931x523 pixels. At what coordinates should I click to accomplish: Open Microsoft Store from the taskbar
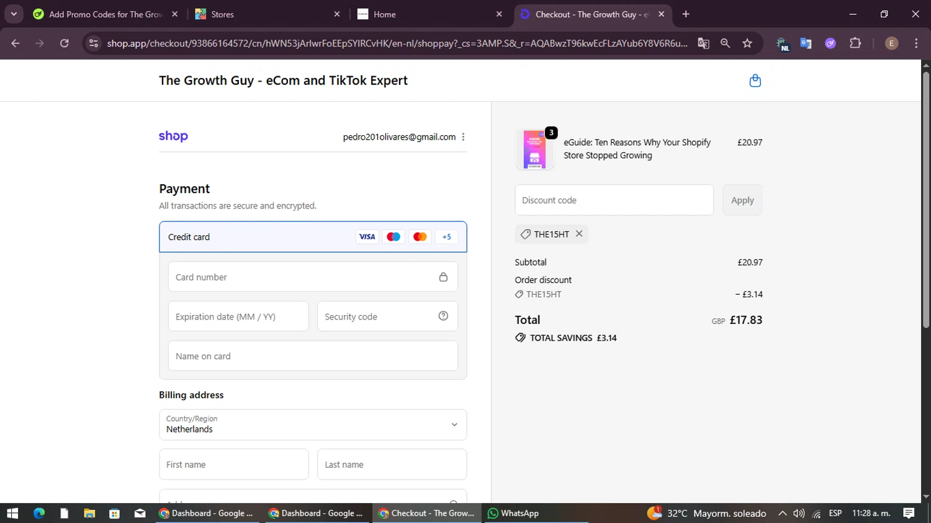(x=114, y=513)
